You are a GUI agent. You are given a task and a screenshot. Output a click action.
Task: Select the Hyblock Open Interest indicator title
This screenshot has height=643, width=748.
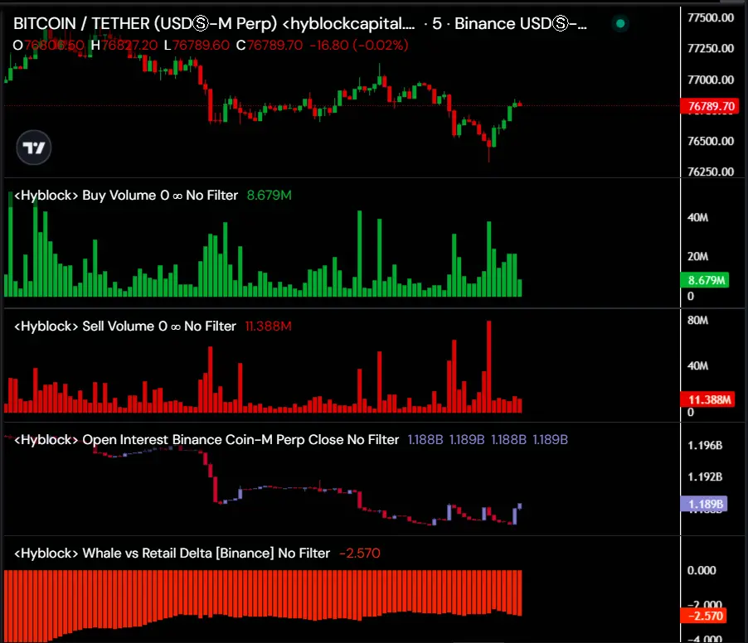206,439
